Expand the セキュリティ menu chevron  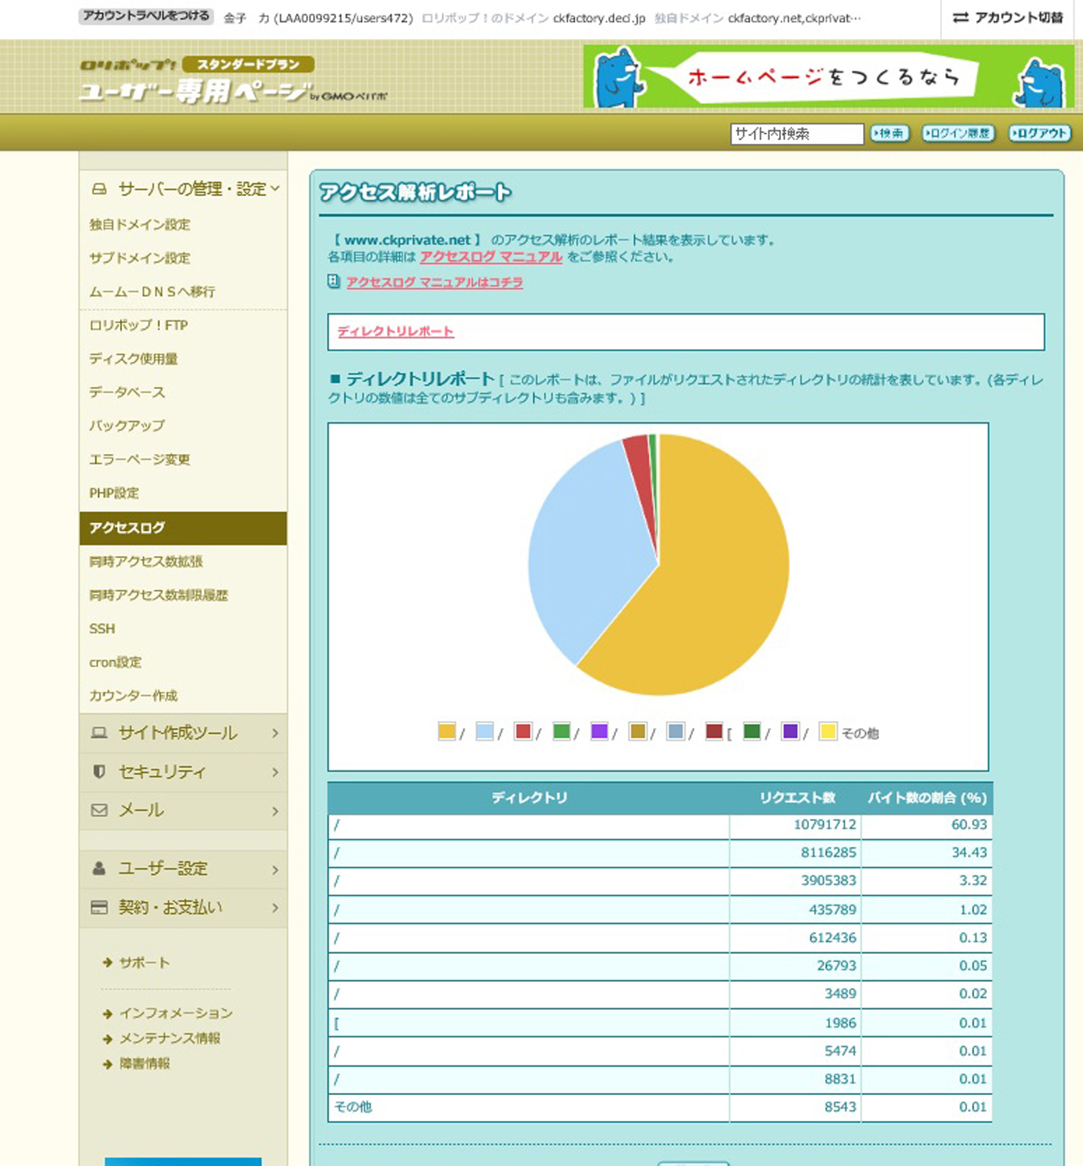275,773
